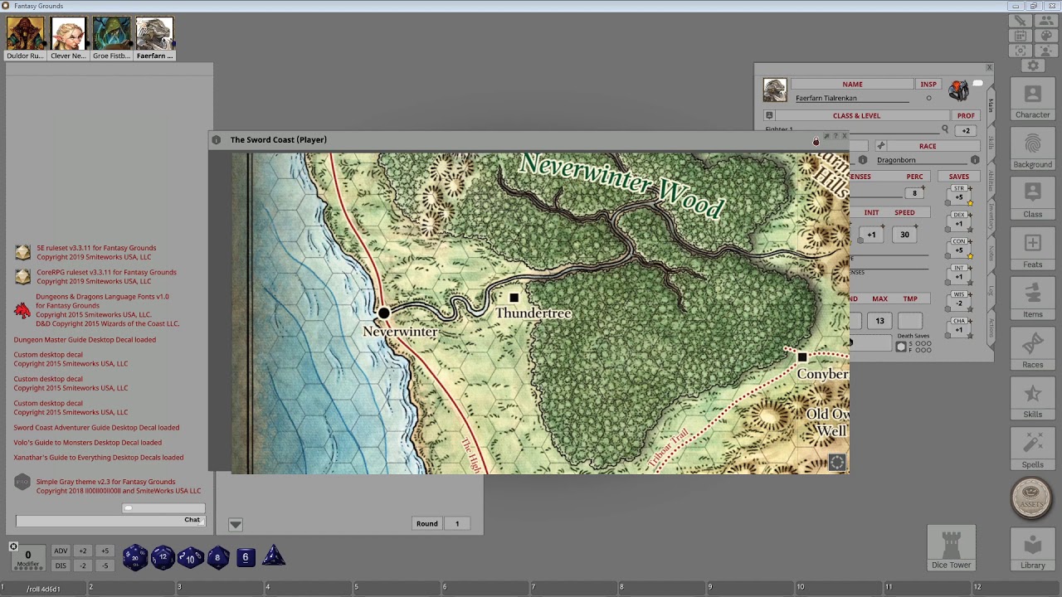The width and height of the screenshot is (1062, 597).
Task: Expand the chat dropdown arrow button
Action: coord(236,524)
